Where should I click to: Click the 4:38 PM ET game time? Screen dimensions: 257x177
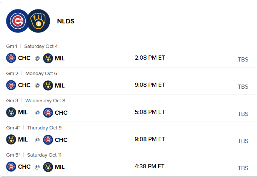[150, 166]
